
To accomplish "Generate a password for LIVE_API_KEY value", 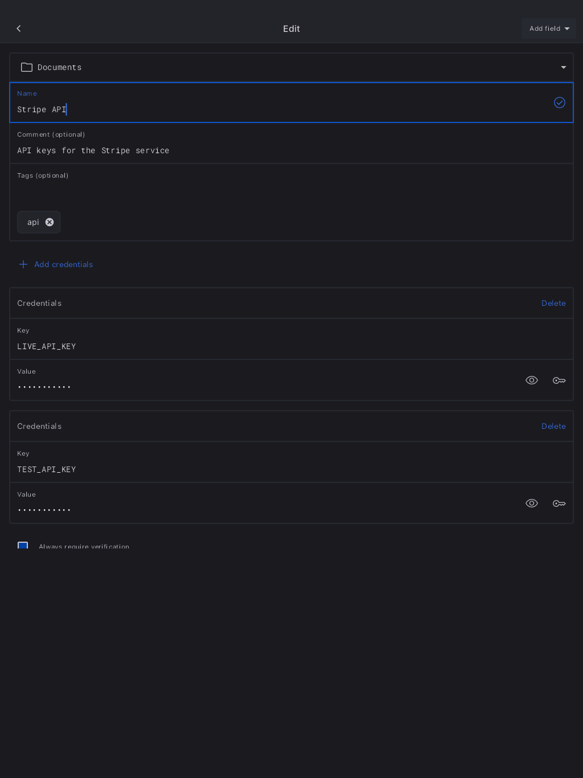I will pos(559,380).
